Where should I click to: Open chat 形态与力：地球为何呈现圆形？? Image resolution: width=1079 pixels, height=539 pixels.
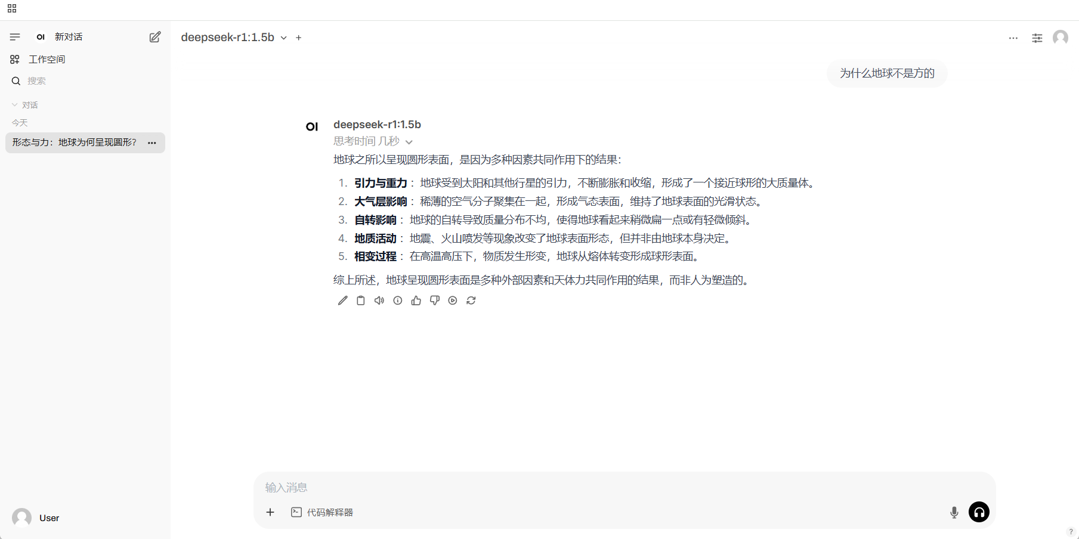pos(75,143)
